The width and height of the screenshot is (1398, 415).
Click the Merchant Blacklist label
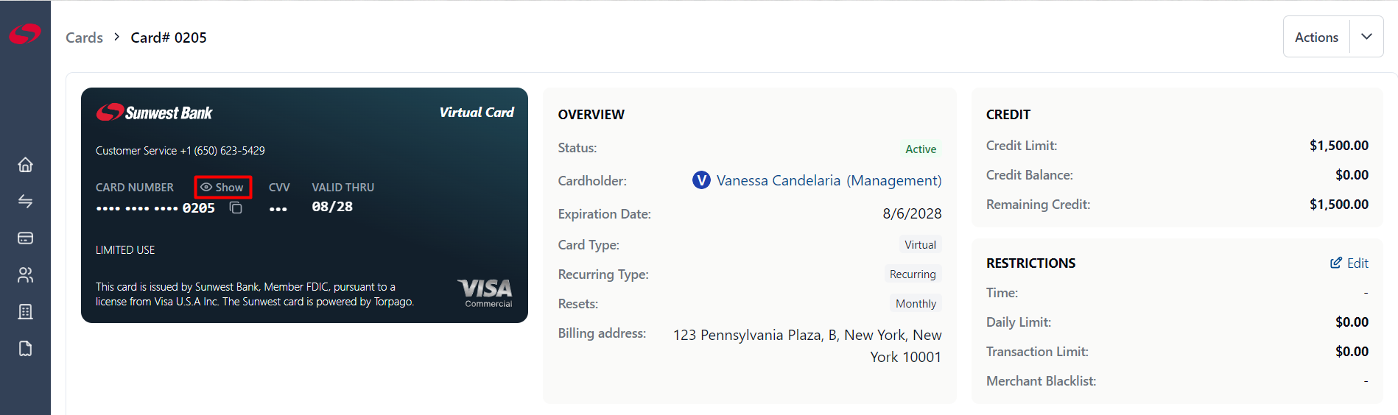coord(1041,381)
